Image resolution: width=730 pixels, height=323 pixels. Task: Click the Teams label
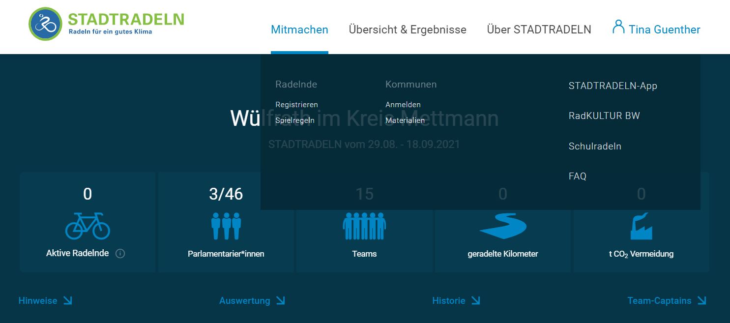click(x=364, y=254)
